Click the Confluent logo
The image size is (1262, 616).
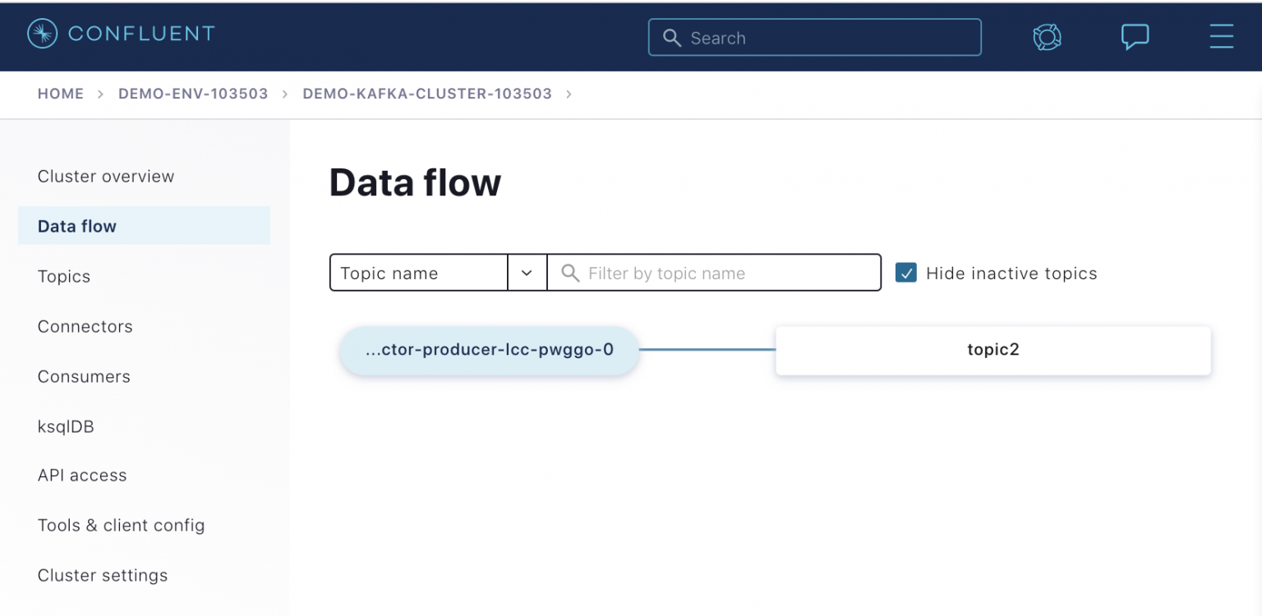120,33
